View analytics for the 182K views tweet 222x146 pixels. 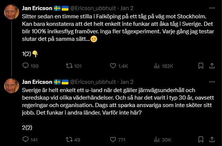pyautogui.click(x=164, y=66)
